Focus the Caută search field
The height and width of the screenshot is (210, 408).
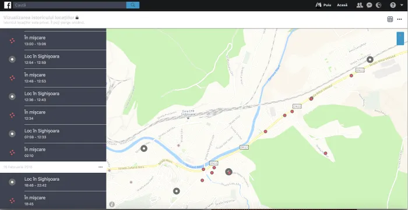point(70,5)
